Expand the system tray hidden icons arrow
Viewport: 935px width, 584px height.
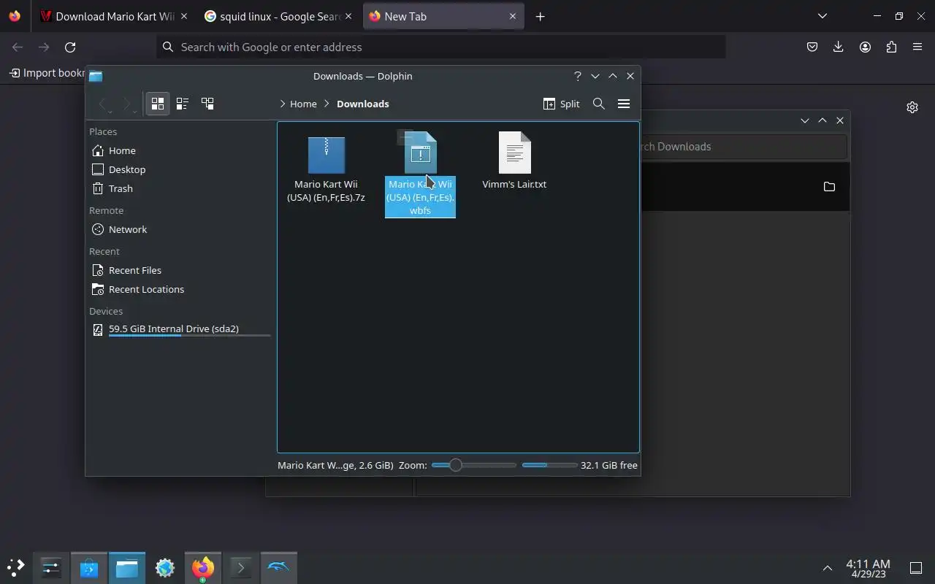click(x=828, y=567)
